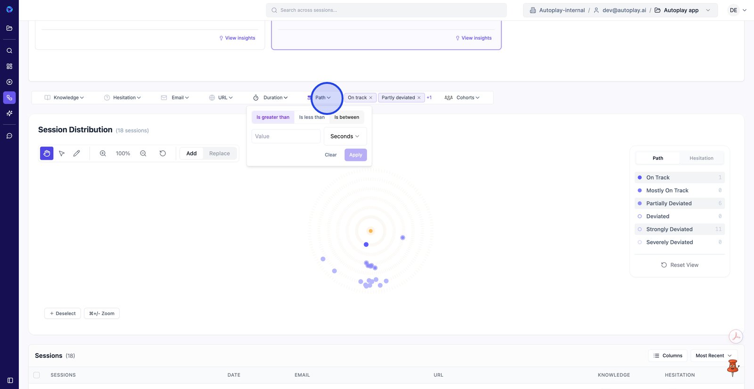Toggle the Strongly Deviated legend item
Image resolution: width=754 pixels, height=389 pixels.
[669, 229]
